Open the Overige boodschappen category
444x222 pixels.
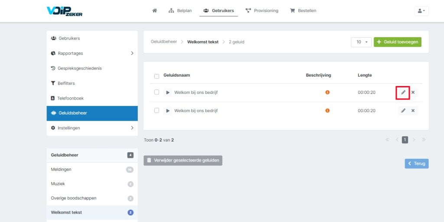pos(92,198)
